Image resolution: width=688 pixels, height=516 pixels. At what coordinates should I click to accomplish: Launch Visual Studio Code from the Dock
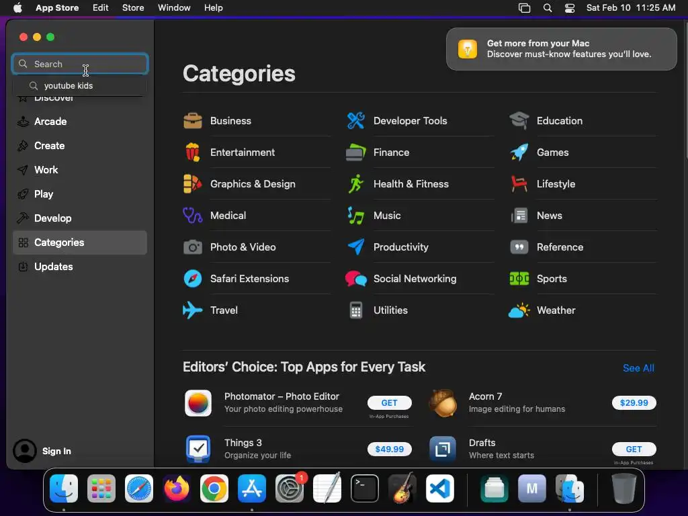[439, 488]
